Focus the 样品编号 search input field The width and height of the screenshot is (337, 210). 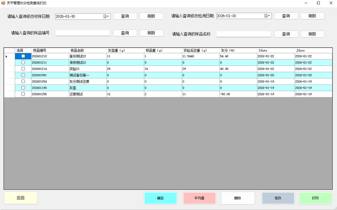click(x=83, y=33)
